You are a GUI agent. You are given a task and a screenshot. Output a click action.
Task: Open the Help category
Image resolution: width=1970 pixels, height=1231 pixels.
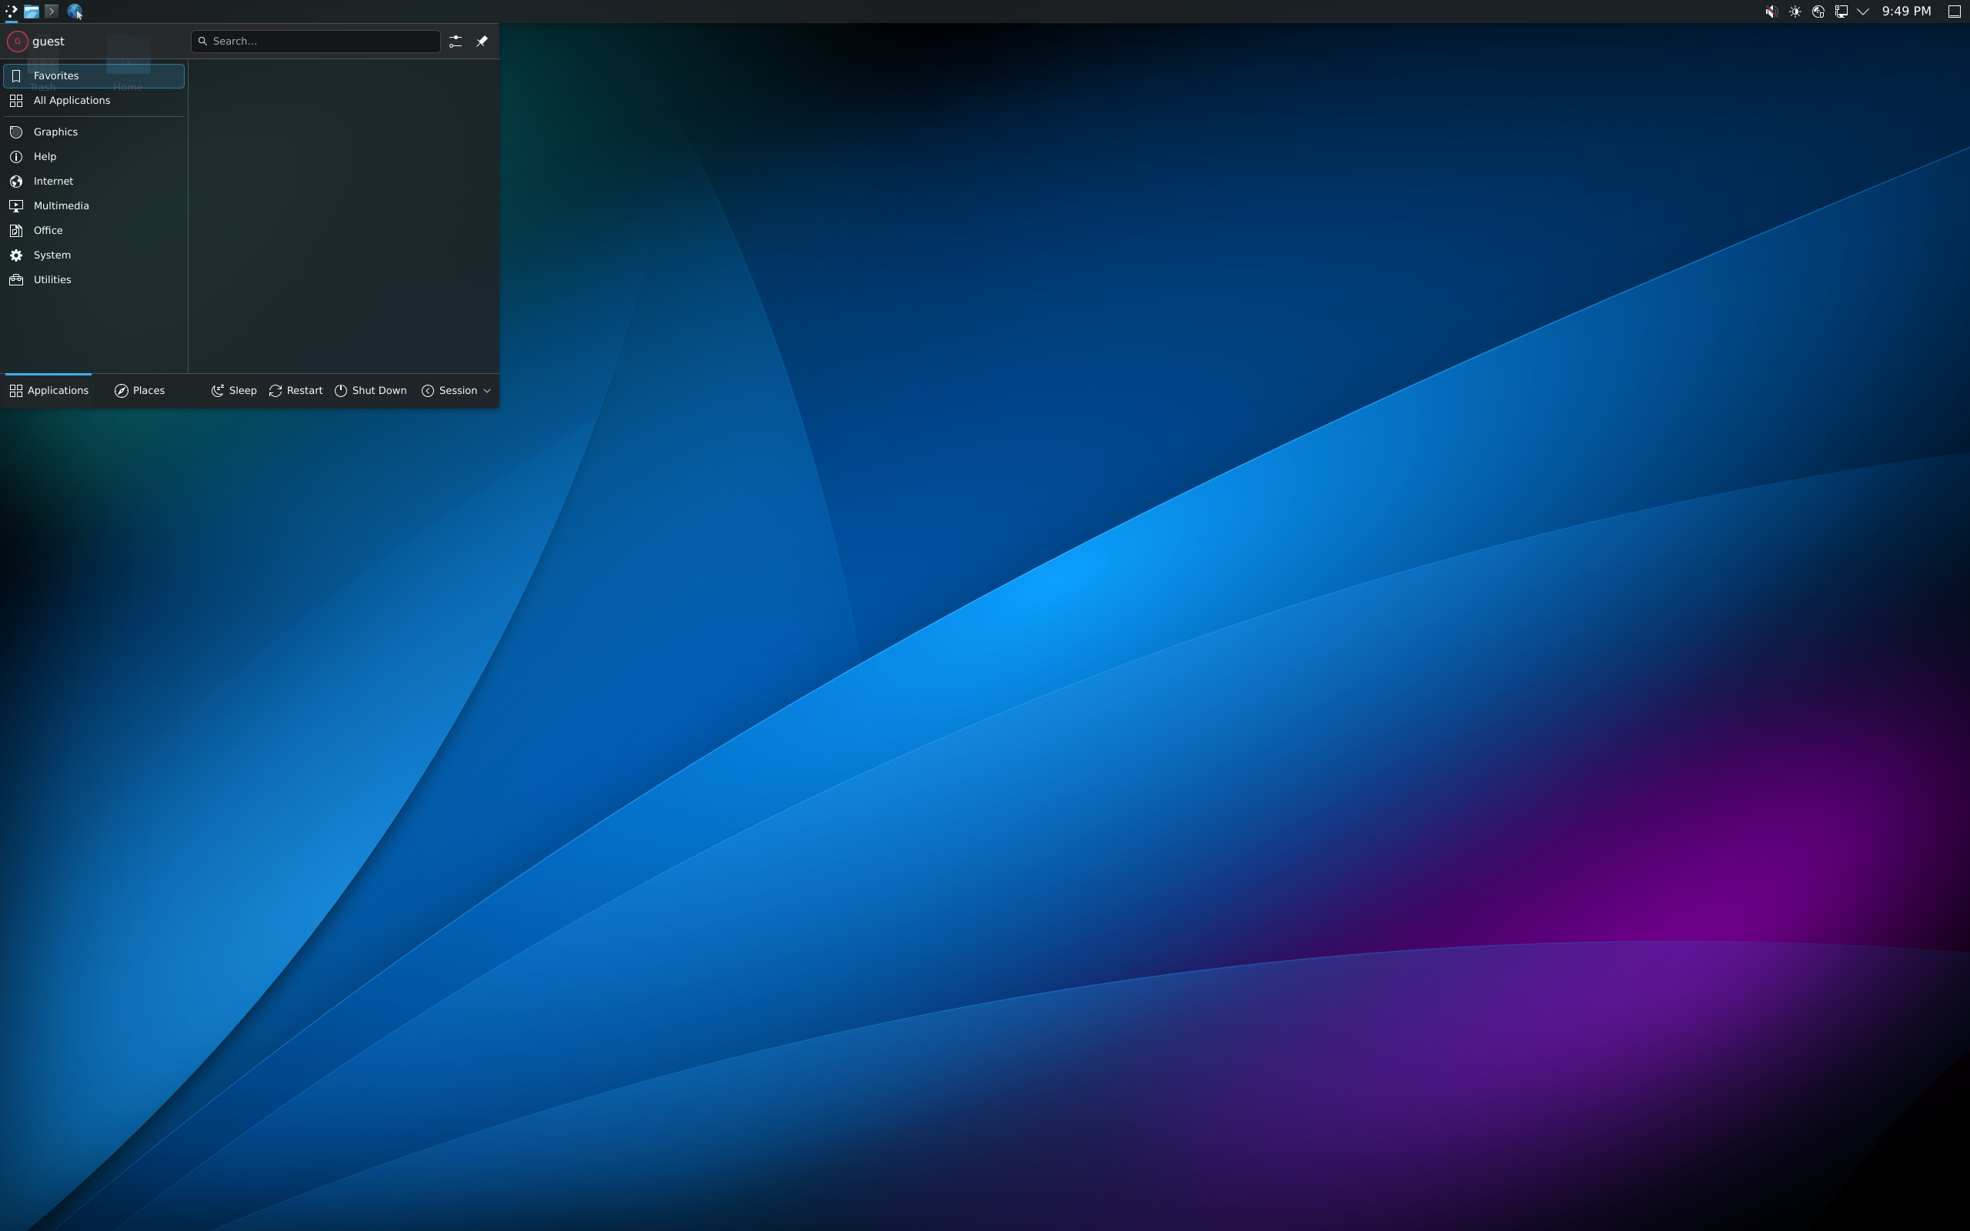pyautogui.click(x=94, y=156)
